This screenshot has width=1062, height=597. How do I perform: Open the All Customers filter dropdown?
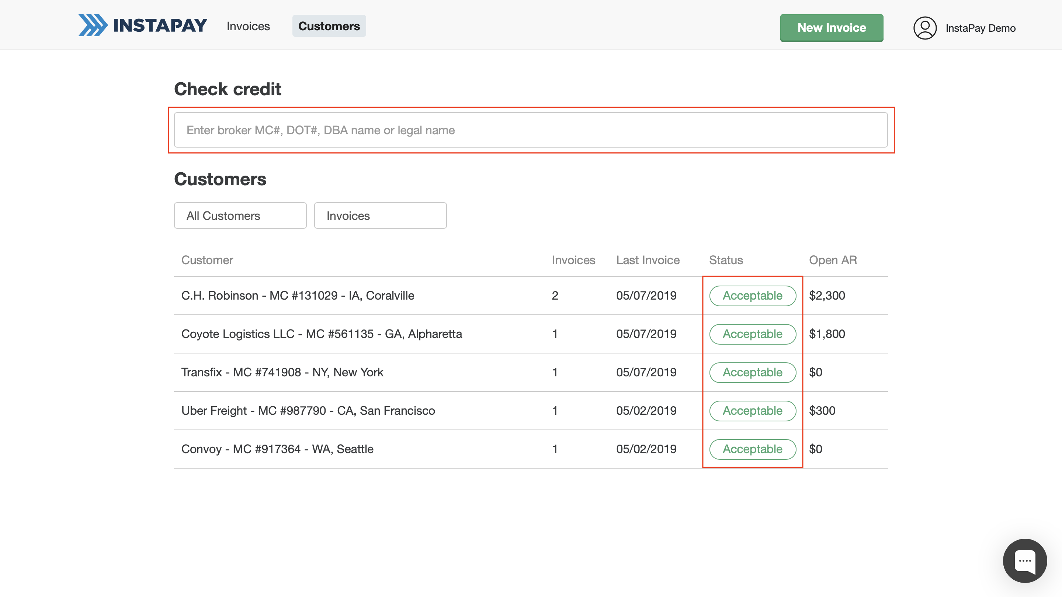coord(240,215)
